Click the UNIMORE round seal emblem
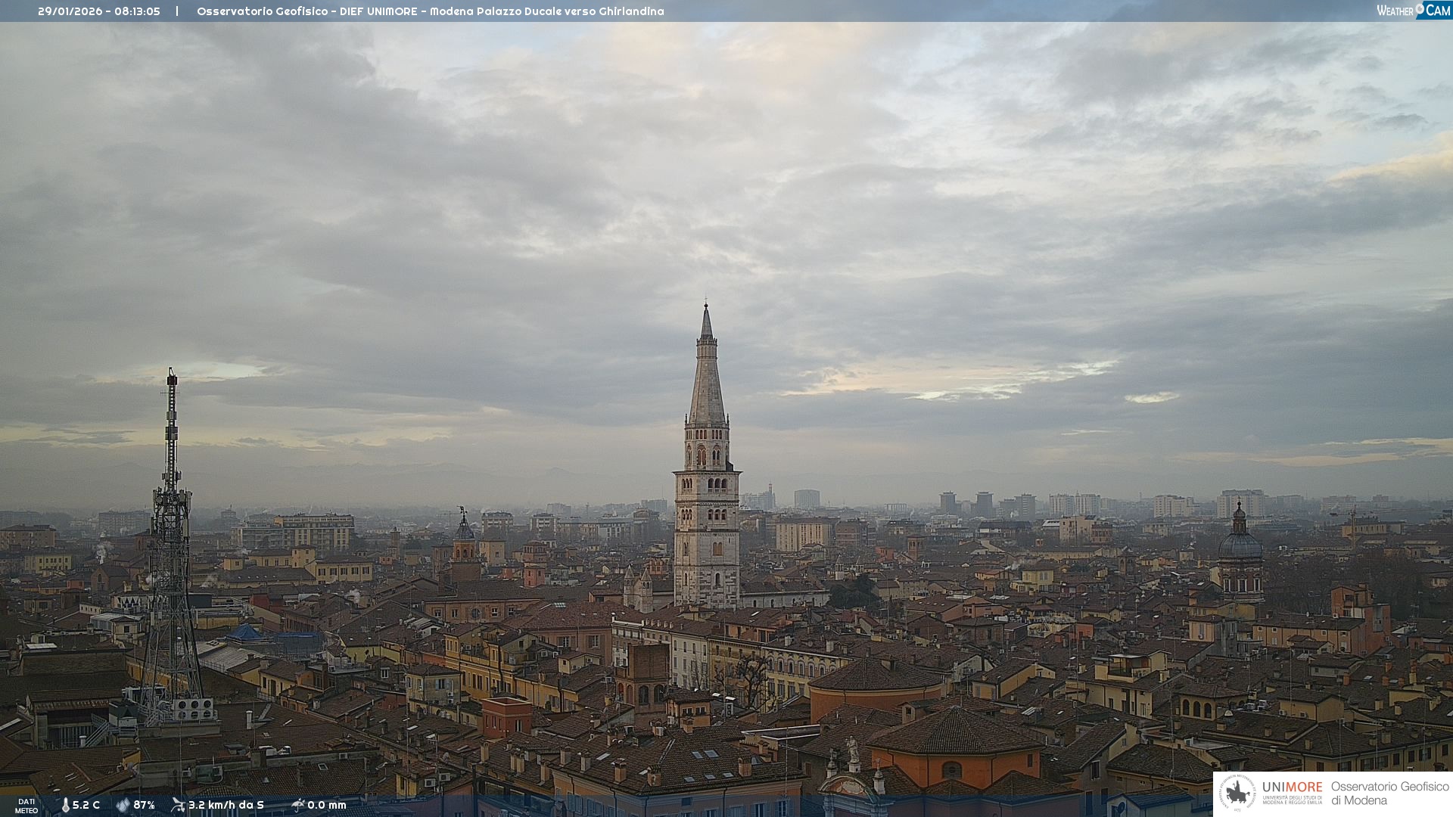 [x=1237, y=793]
